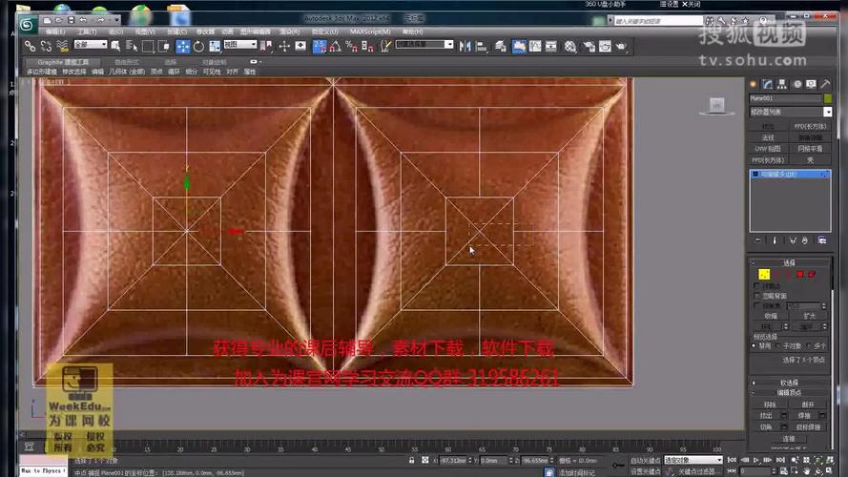
Task: Click the Bind to Space Warp icon
Action: point(62,47)
